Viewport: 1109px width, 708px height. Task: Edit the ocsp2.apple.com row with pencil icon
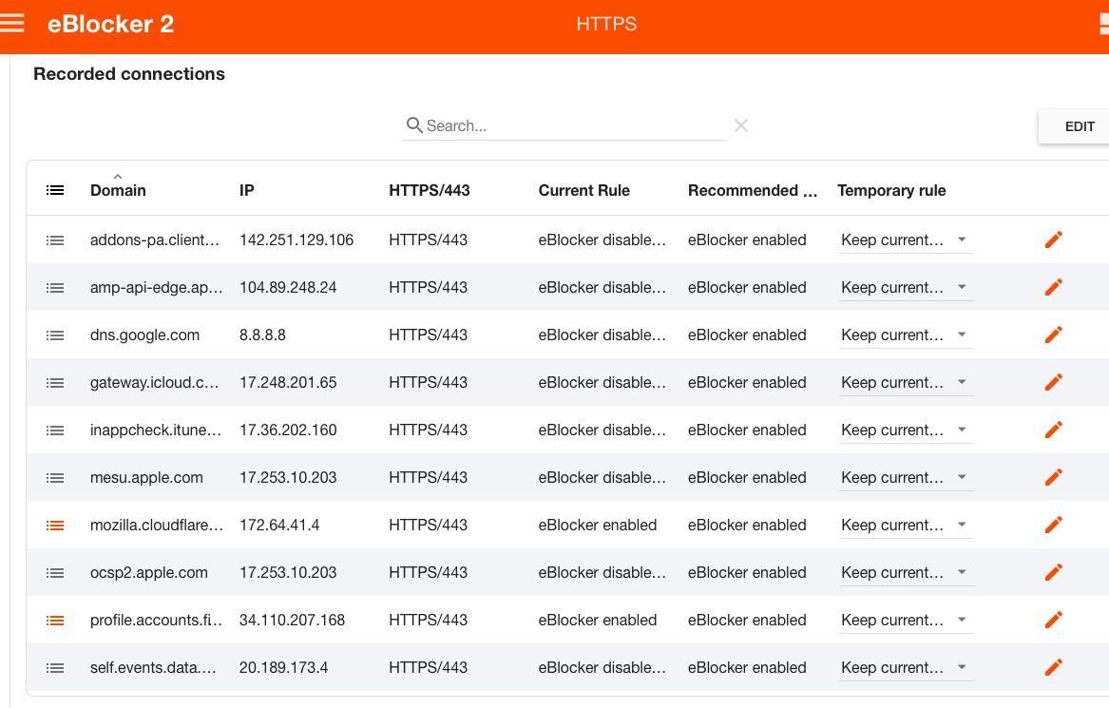pos(1053,572)
